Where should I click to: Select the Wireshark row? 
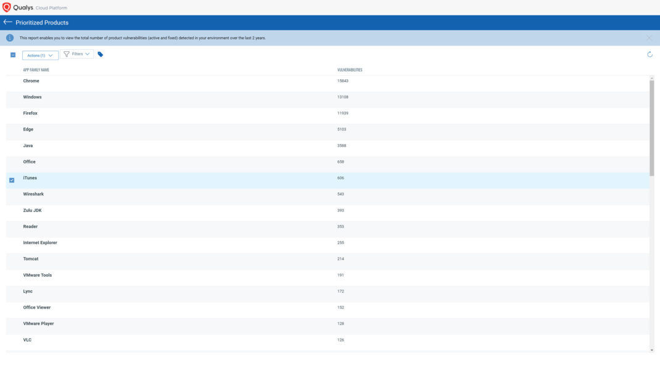328,197
